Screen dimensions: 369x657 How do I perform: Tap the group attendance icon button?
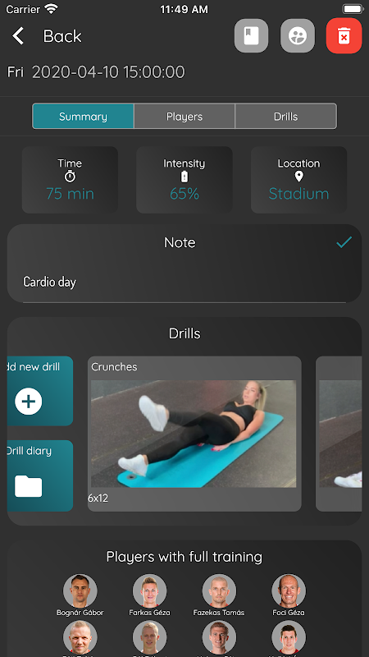pyautogui.click(x=298, y=35)
